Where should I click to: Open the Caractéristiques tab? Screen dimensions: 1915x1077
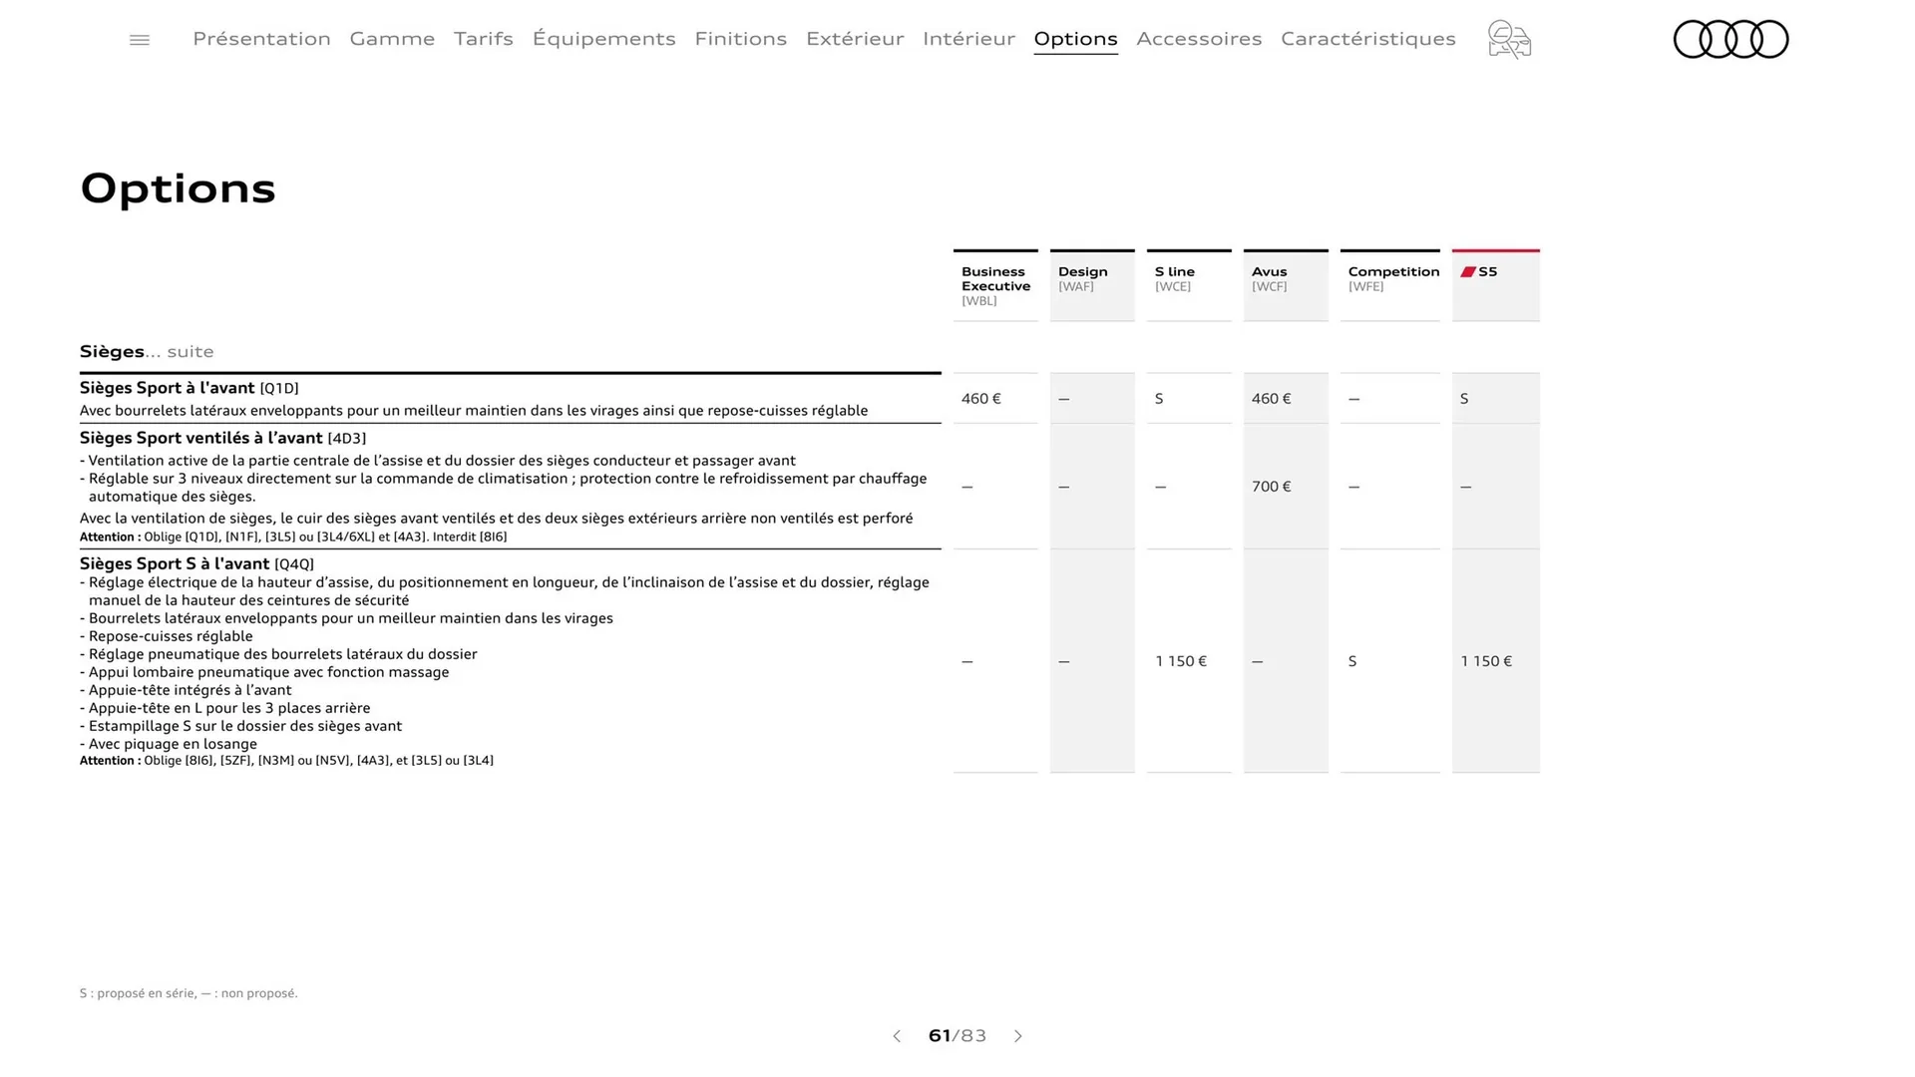(1368, 39)
